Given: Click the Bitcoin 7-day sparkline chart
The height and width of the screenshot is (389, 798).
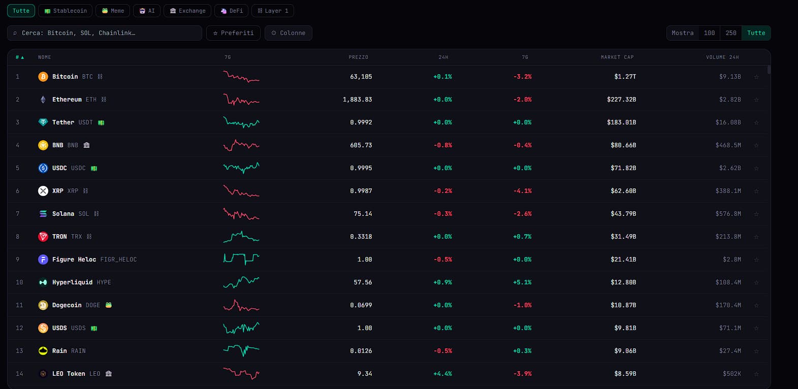Looking at the screenshot, I should click(x=241, y=77).
